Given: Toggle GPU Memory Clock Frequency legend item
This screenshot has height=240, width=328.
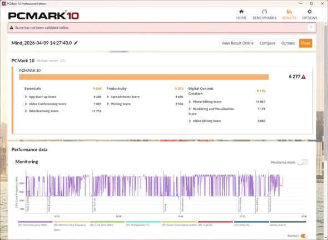Looking at the screenshot, I should (x=71, y=226).
